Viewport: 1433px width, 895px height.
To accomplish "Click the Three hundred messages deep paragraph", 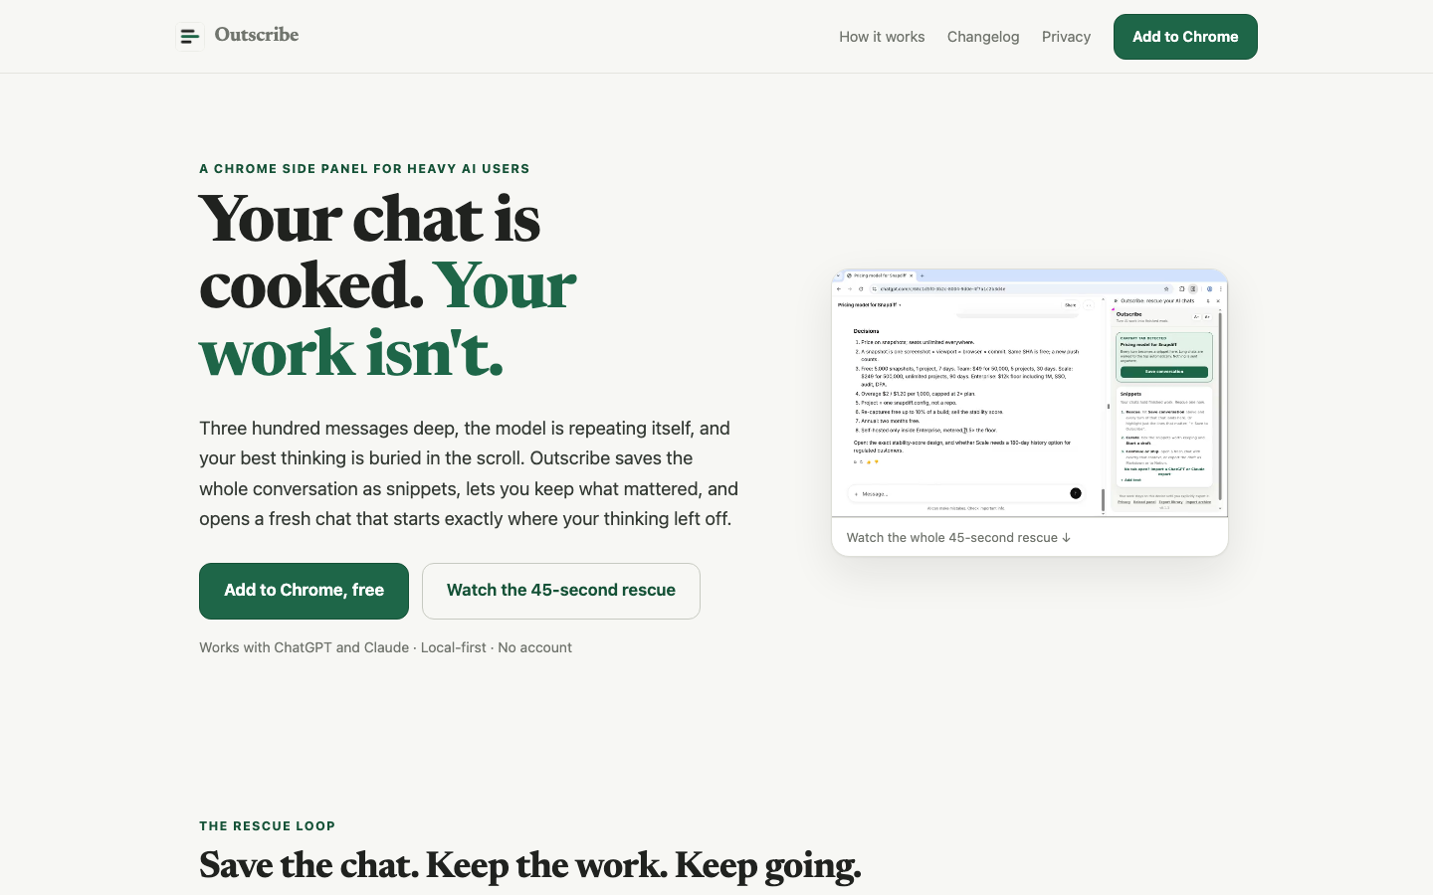I will [469, 473].
